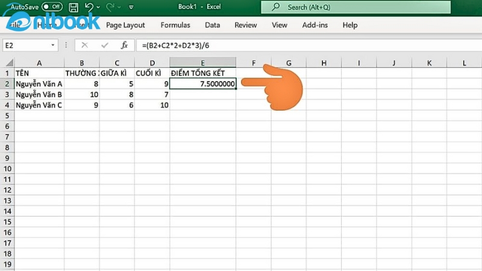Image resolution: width=482 pixels, height=271 pixels.
Task: Open the Review tab
Action: tap(246, 25)
